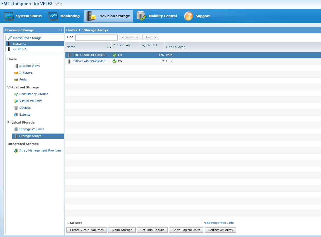Click the Create Virtual Volumes button
Viewport: 321px width, 237px height.
pyautogui.click(x=87, y=230)
